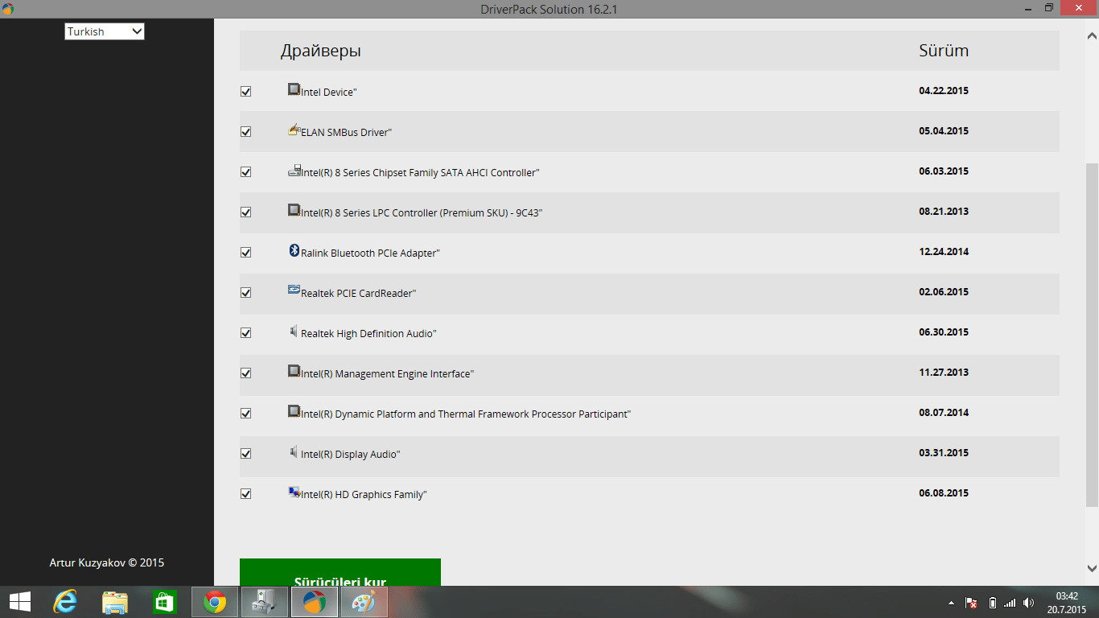The width and height of the screenshot is (1099, 618).
Task: Deselect the Realtek PCIE CardReader checkbox
Action: pyautogui.click(x=246, y=293)
